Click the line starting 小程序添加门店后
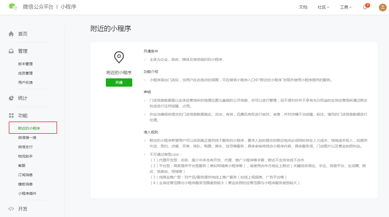The width and height of the screenshot is (389, 217). [x=241, y=80]
